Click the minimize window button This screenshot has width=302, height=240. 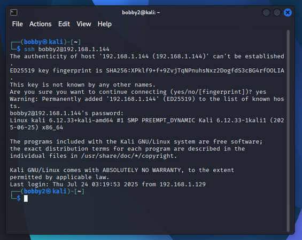pyautogui.click(x=266, y=13)
